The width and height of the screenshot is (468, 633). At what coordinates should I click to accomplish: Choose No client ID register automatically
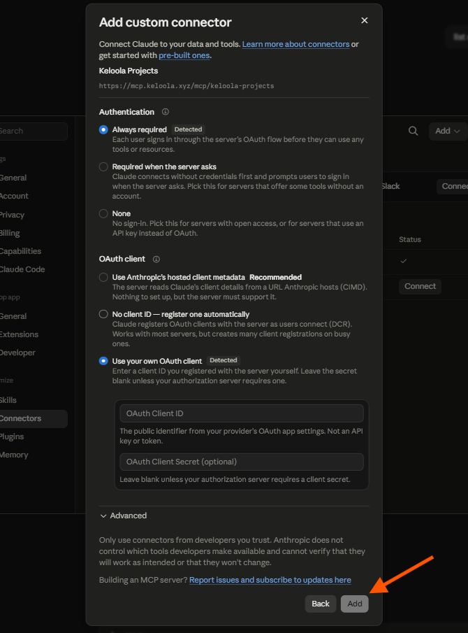(103, 314)
